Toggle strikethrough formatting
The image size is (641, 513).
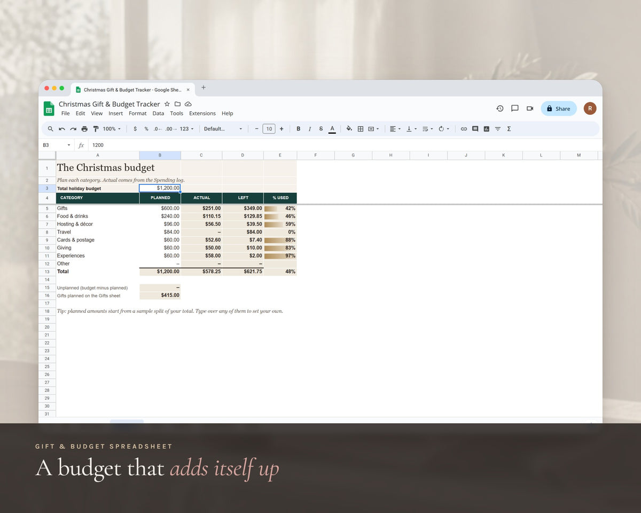pos(321,129)
